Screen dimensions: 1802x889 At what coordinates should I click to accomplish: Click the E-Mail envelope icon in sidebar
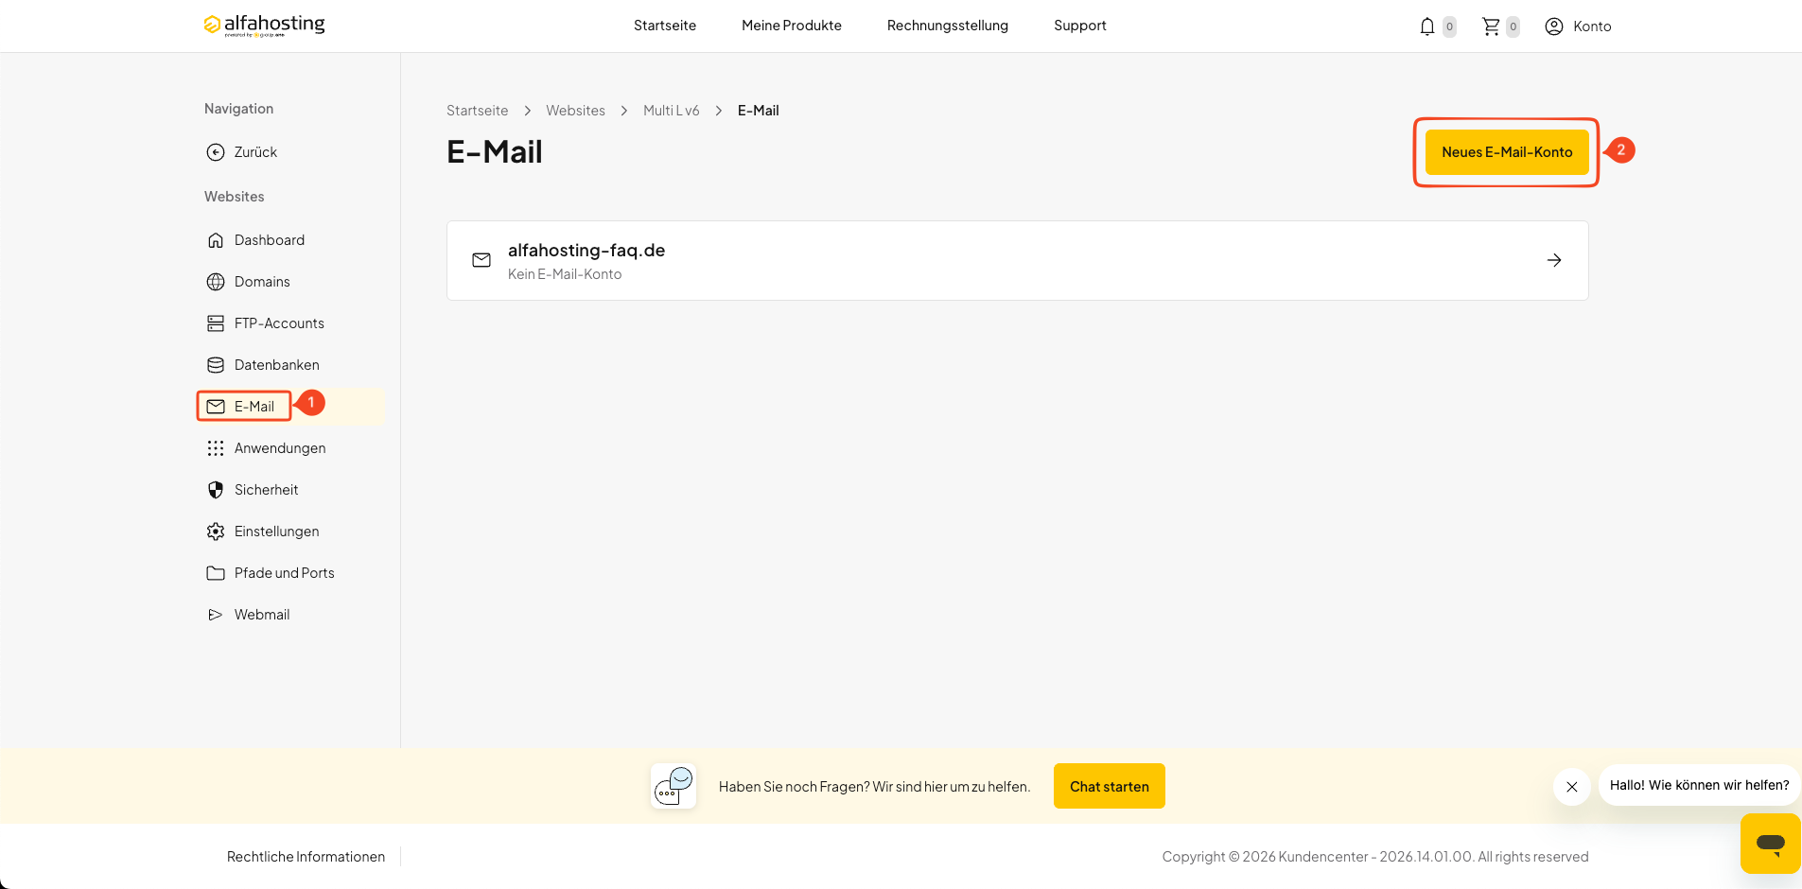coord(216,407)
